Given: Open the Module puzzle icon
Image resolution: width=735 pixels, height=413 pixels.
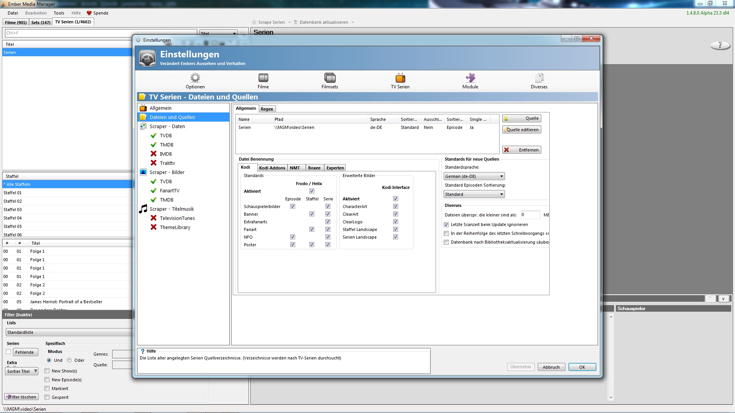Looking at the screenshot, I should pyautogui.click(x=470, y=81).
